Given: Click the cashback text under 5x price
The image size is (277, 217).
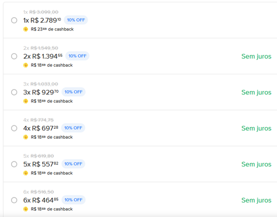Looking at the screenshot, I should coord(52,173).
